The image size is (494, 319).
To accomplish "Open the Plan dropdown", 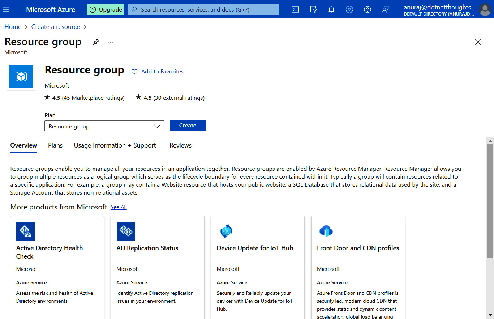I will (104, 126).
